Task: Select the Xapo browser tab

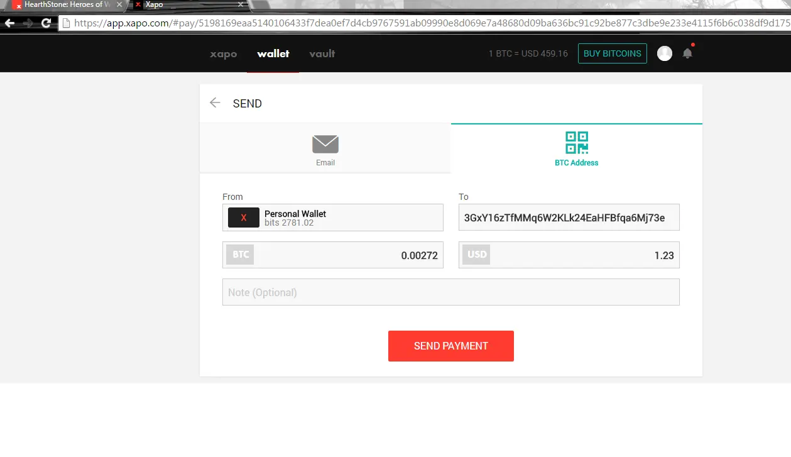Action: pyautogui.click(x=188, y=4)
